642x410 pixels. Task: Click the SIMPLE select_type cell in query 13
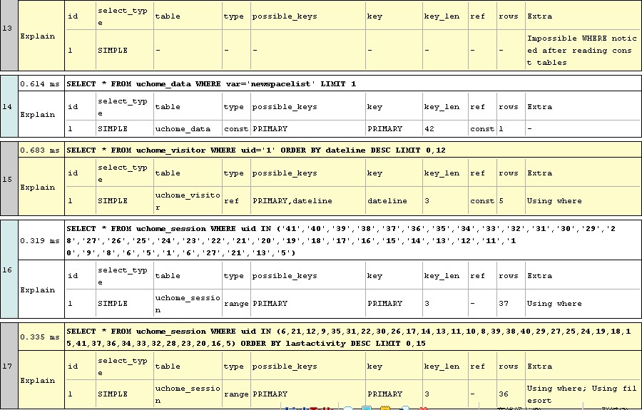click(124, 51)
